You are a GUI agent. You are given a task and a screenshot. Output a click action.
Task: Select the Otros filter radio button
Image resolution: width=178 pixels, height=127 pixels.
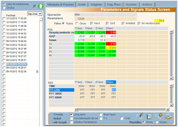click(x=77, y=23)
